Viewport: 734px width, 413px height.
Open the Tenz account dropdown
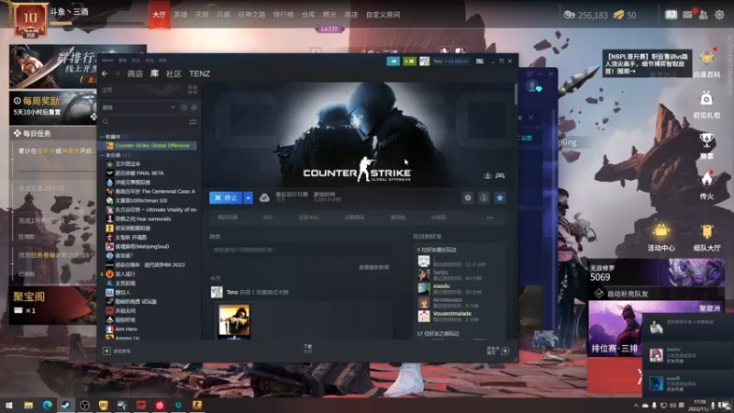(450, 61)
